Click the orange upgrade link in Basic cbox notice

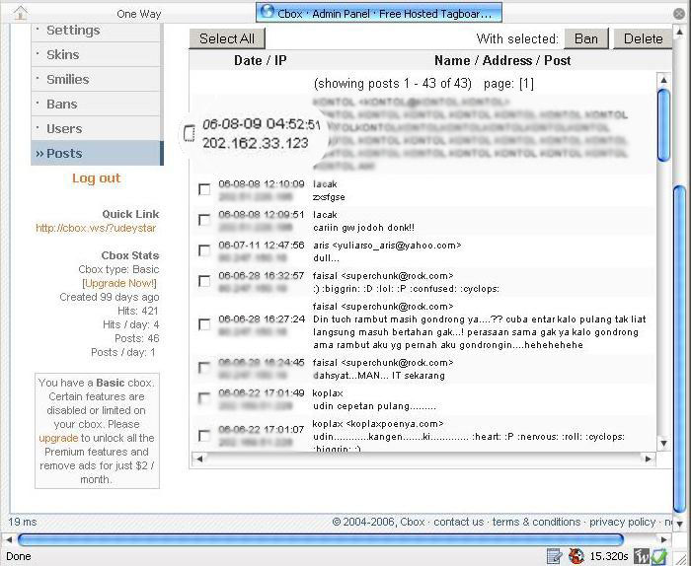tap(58, 438)
